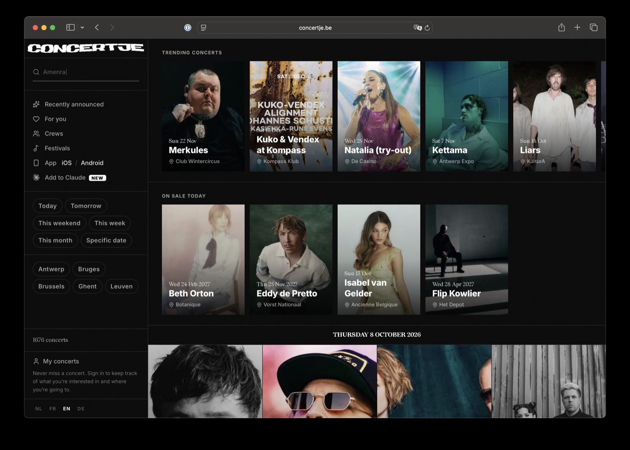Focus the Amenra search field
Viewport: 630px width, 450px height.
point(86,72)
